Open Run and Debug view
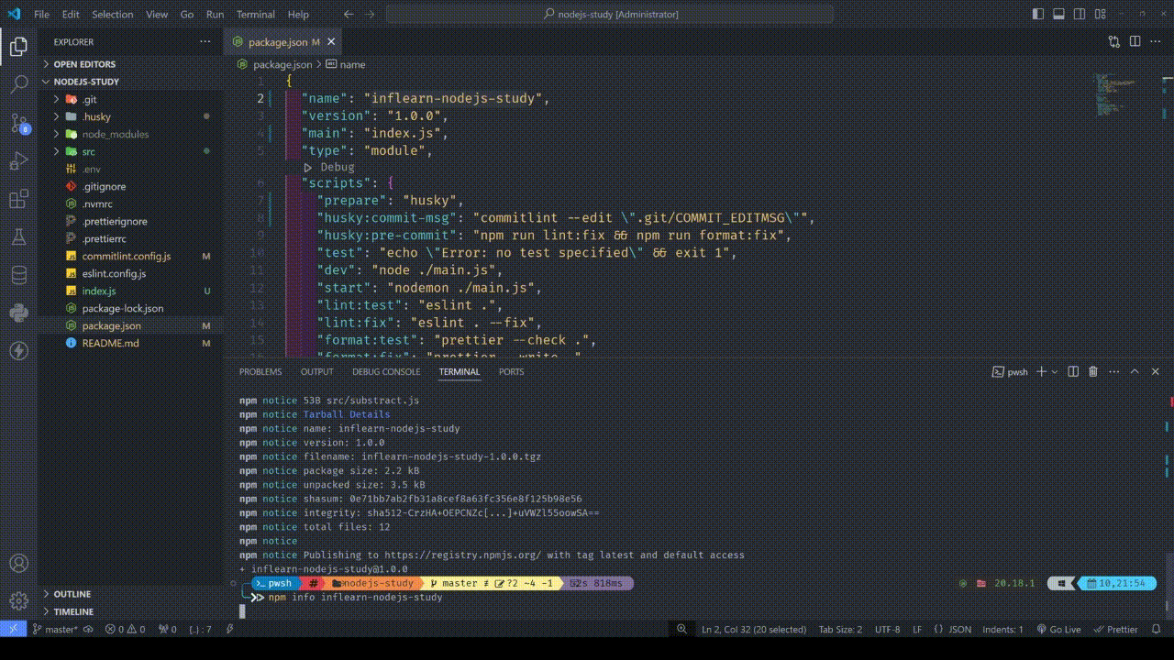The image size is (1174, 660). [18, 161]
